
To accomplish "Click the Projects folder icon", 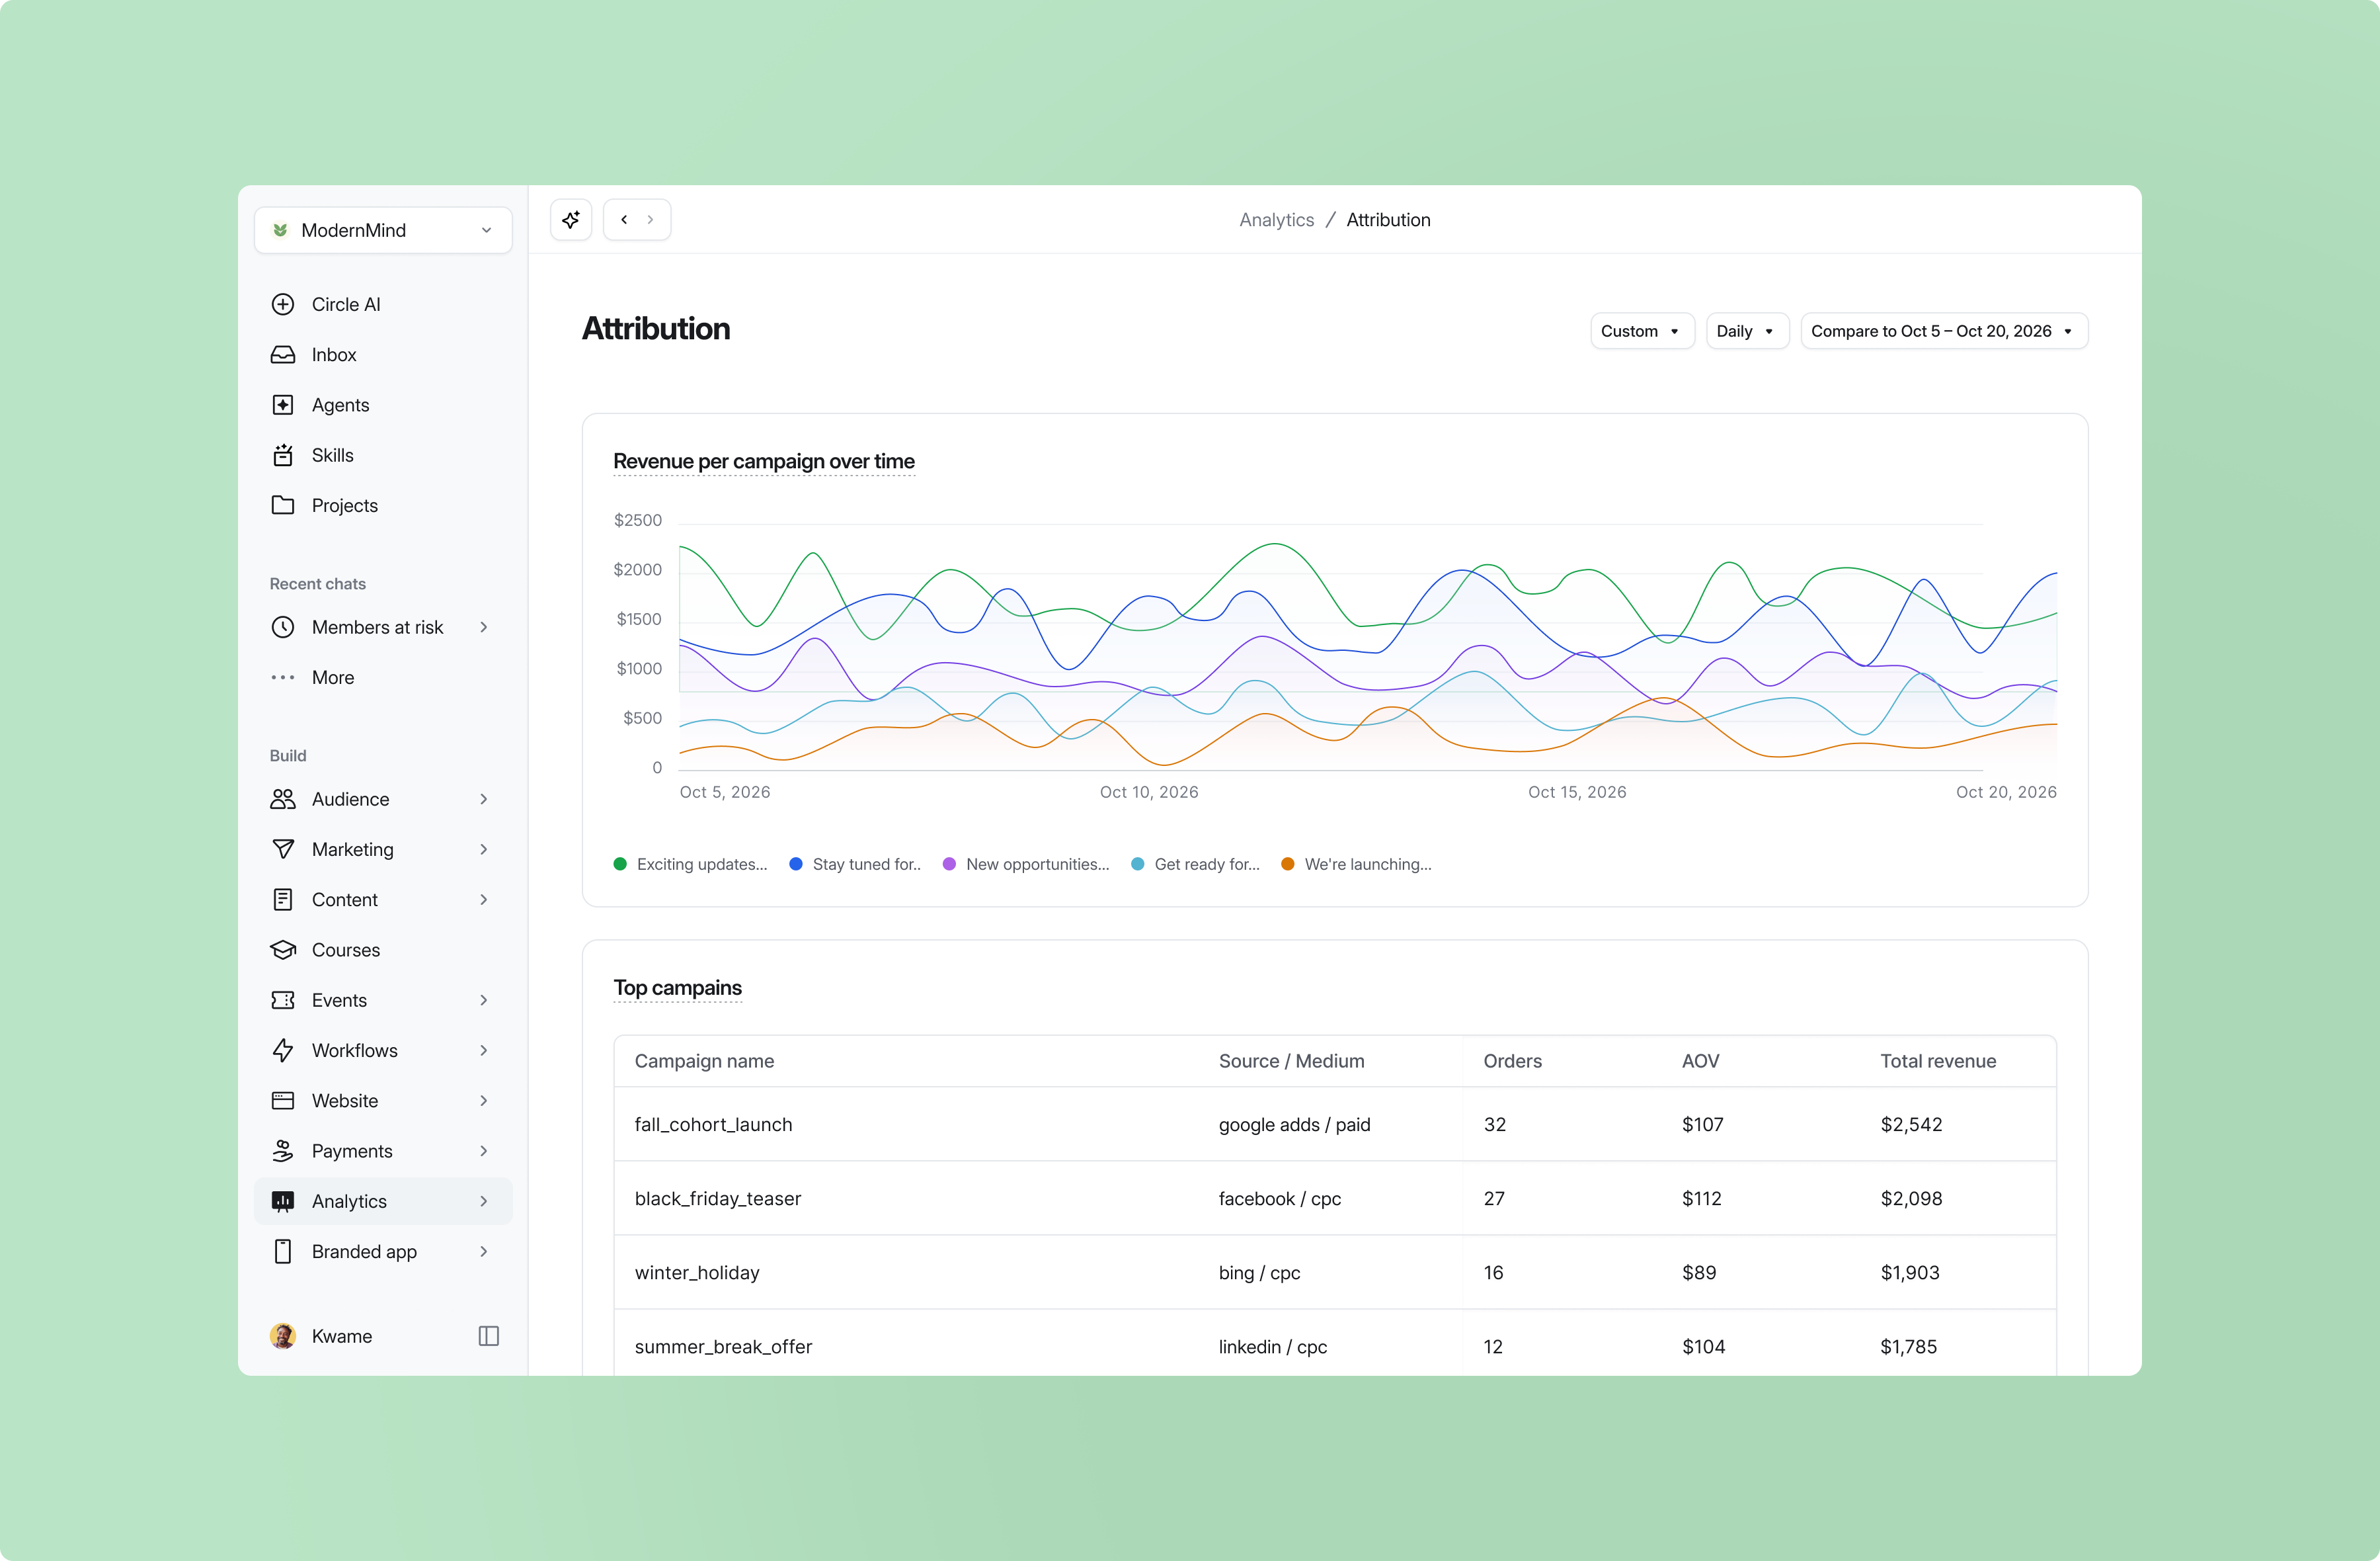I will [283, 504].
